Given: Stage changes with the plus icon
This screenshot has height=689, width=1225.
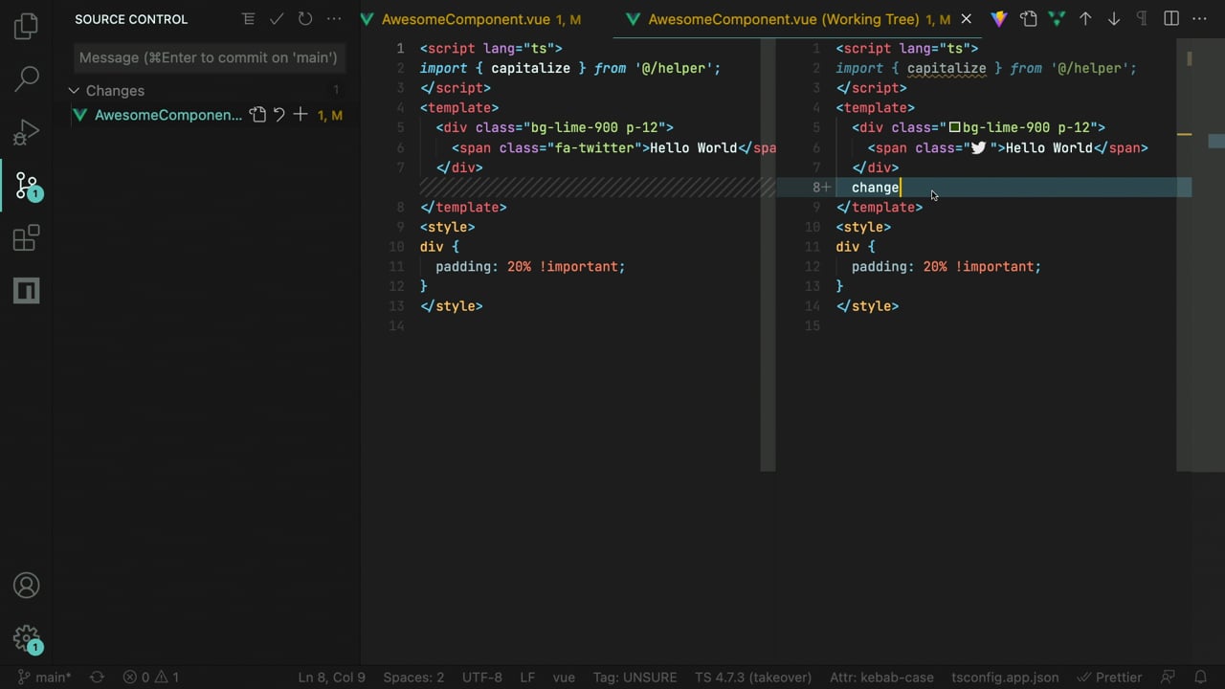Looking at the screenshot, I should [x=301, y=115].
